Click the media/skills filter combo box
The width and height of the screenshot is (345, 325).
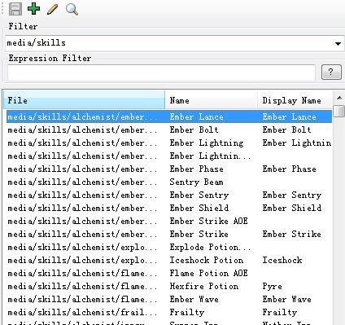[x=174, y=43]
